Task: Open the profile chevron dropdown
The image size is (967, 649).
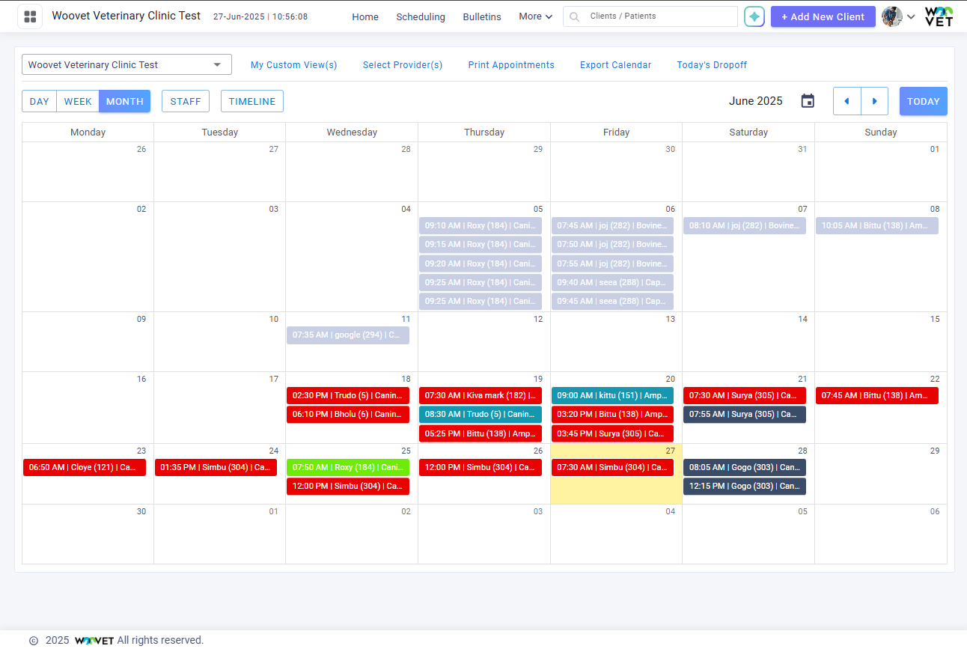Action: (x=911, y=17)
